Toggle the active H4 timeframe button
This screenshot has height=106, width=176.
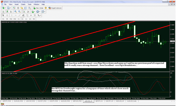click(x=22, y=19)
